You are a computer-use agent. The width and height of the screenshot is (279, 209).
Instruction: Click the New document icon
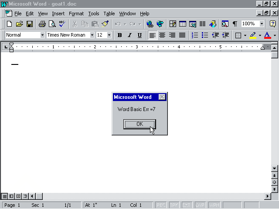pyautogui.click(x=9, y=24)
